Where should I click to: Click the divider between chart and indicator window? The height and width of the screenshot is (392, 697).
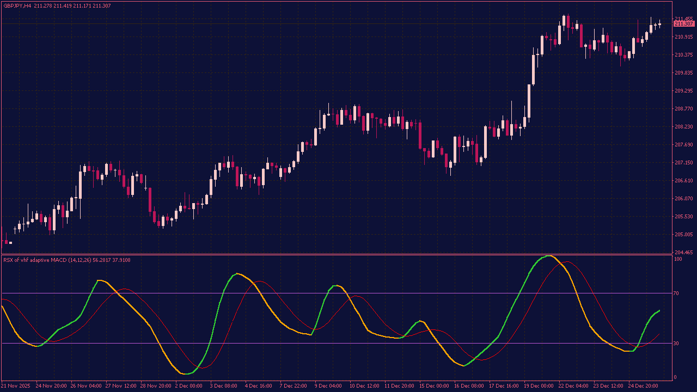[x=348, y=254]
